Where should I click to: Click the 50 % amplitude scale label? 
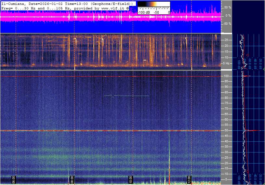point(228,7)
